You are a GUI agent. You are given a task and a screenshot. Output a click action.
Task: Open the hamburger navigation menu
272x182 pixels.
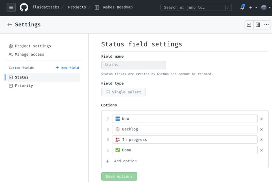tap(11, 7)
